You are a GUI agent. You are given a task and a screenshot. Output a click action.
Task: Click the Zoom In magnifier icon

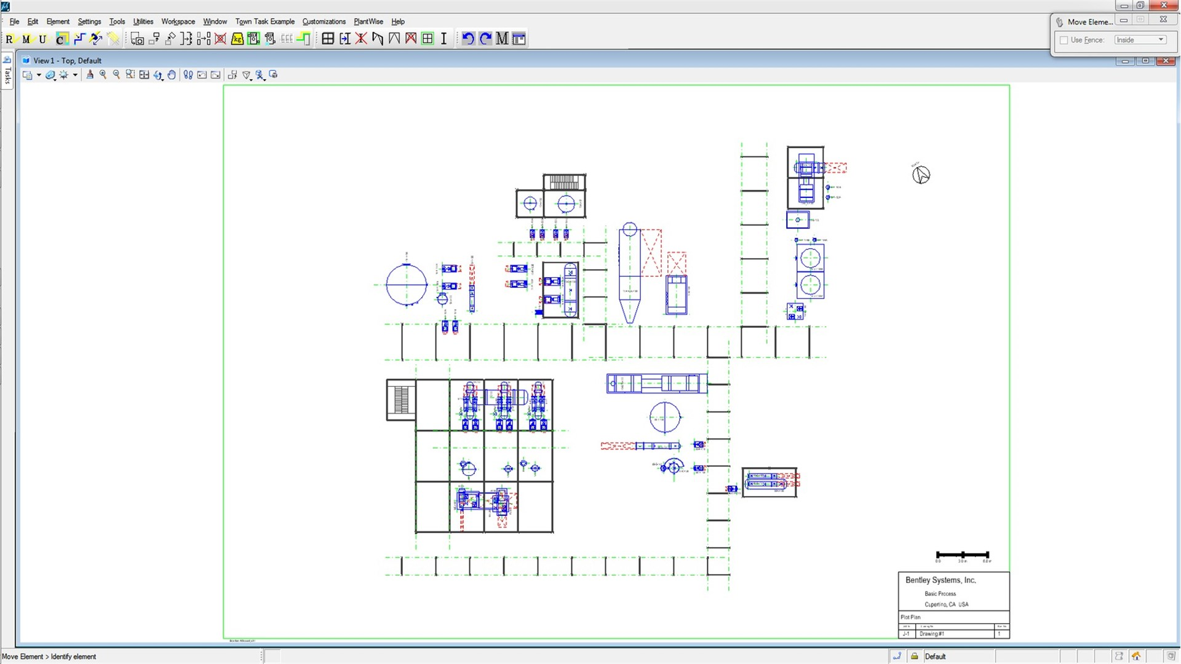point(103,75)
